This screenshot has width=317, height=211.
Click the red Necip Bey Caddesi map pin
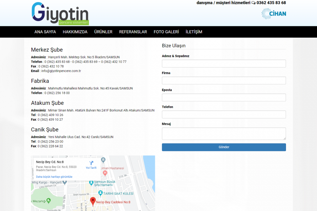[x=93, y=201]
